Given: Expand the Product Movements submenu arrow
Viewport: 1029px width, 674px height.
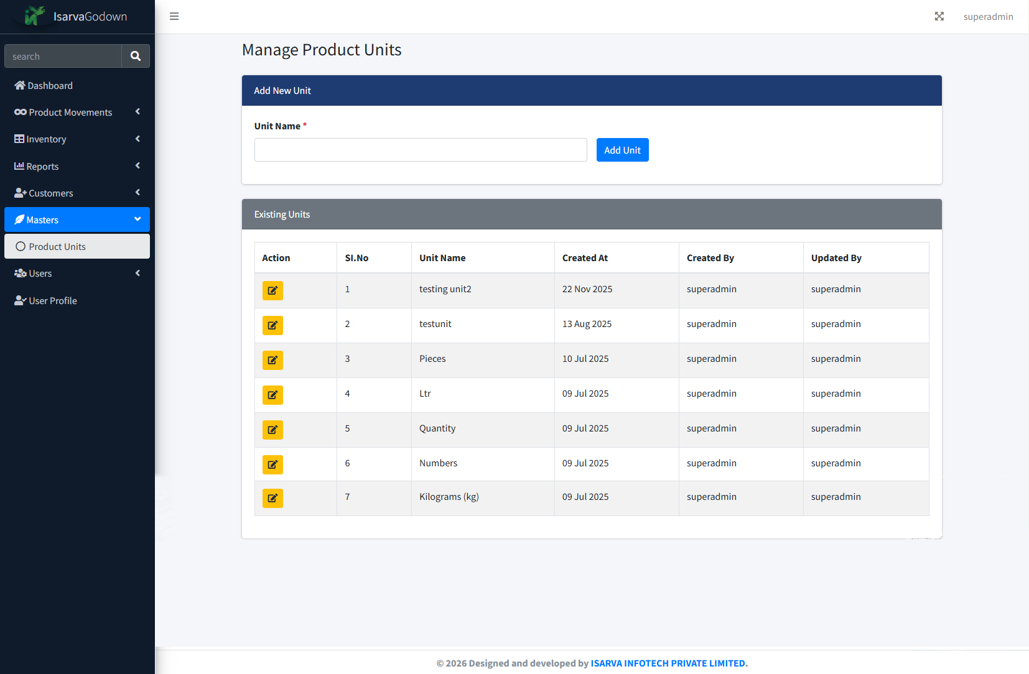Looking at the screenshot, I should [x=137, y=111].
